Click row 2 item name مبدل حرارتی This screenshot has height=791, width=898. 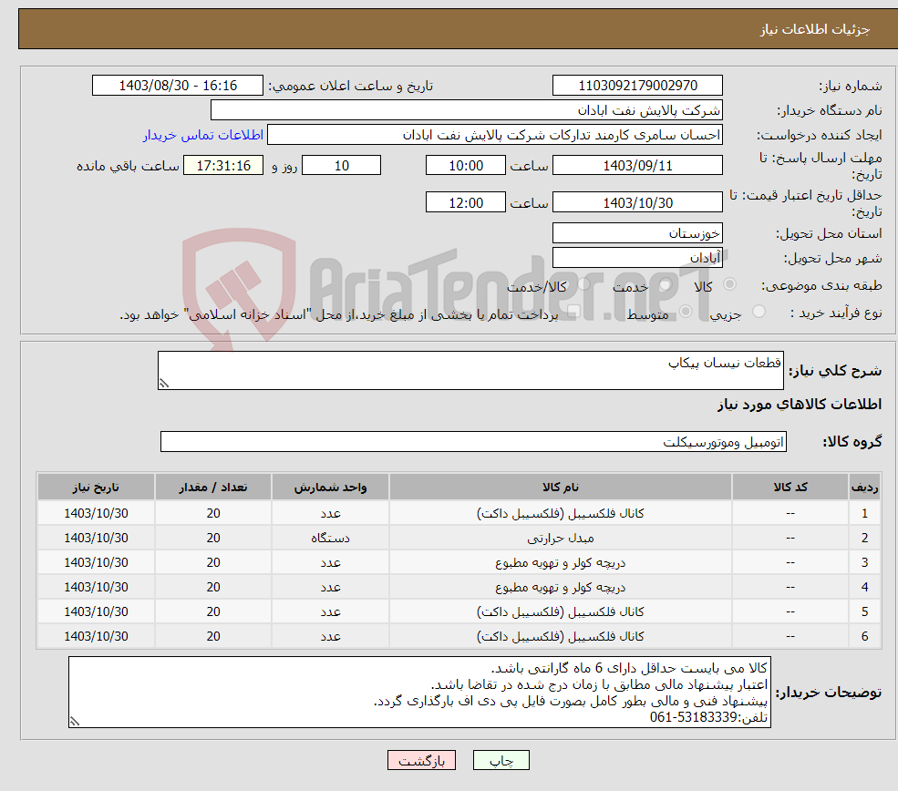[x=561, y=538]
